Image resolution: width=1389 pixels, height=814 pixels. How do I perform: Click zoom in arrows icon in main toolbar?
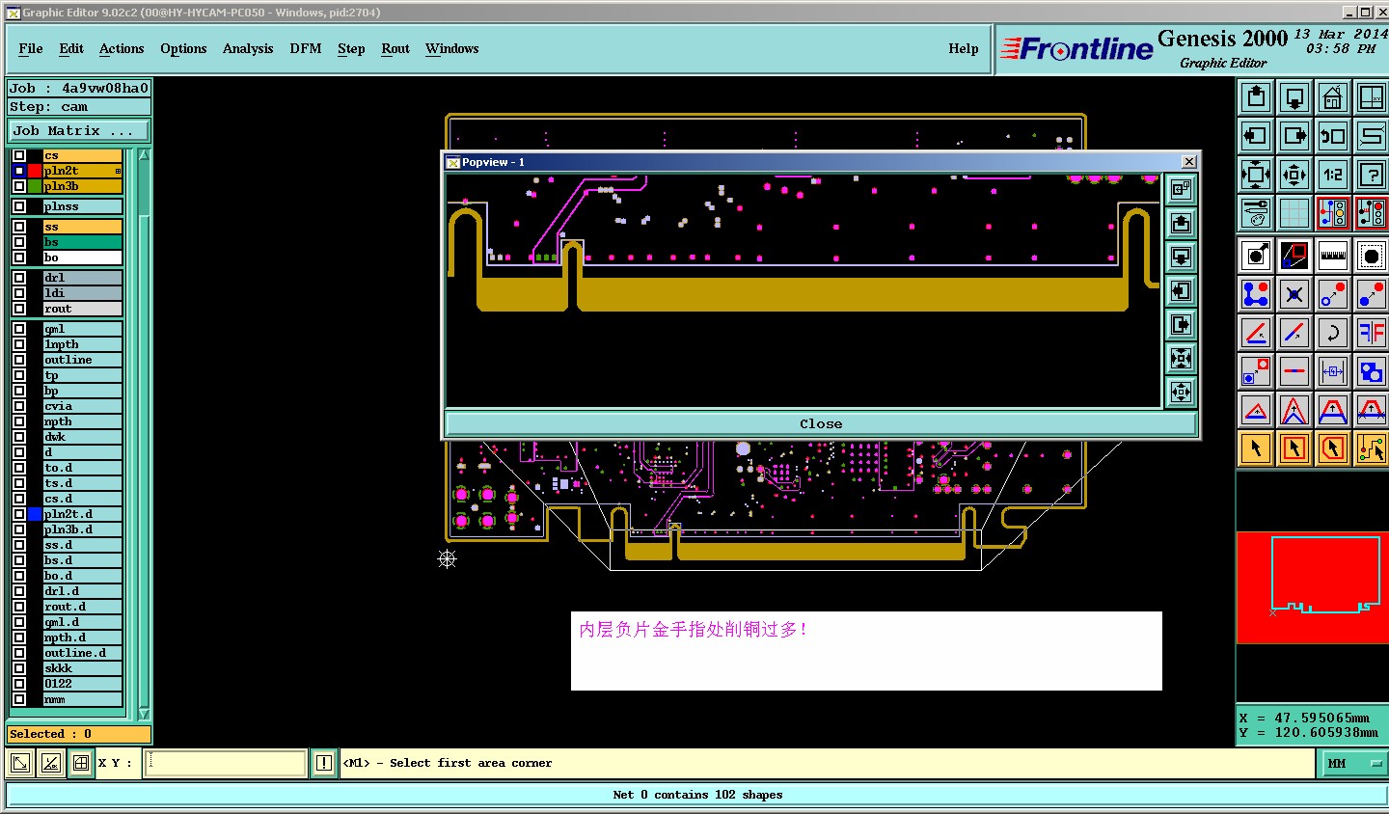pos(1256,175)
